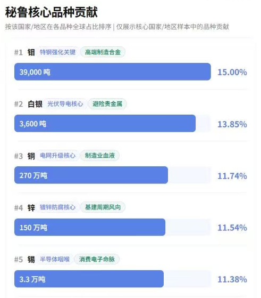
Task: Click the 消费电子命脉 tag
Action: tap(97, 259)
